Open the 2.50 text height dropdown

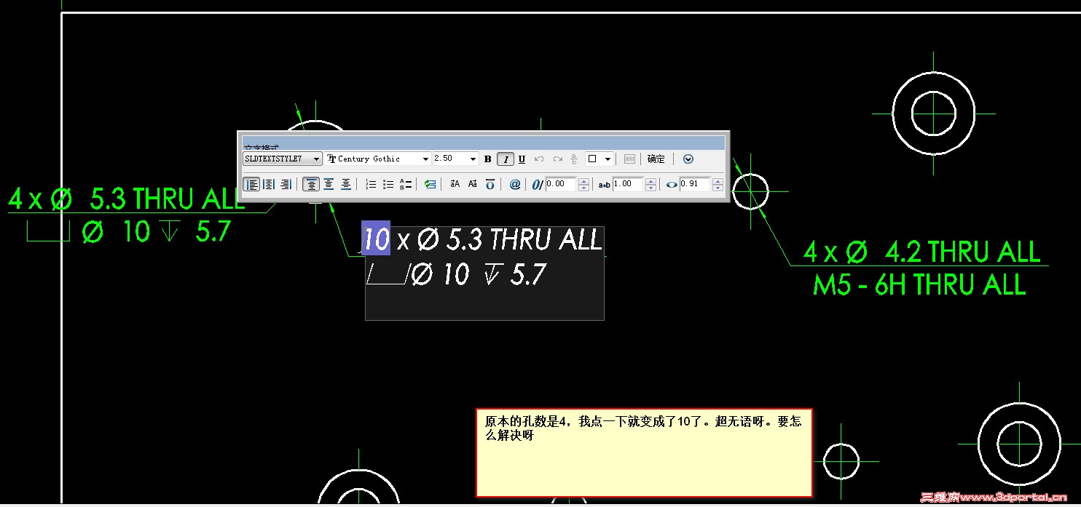(455, 159)
